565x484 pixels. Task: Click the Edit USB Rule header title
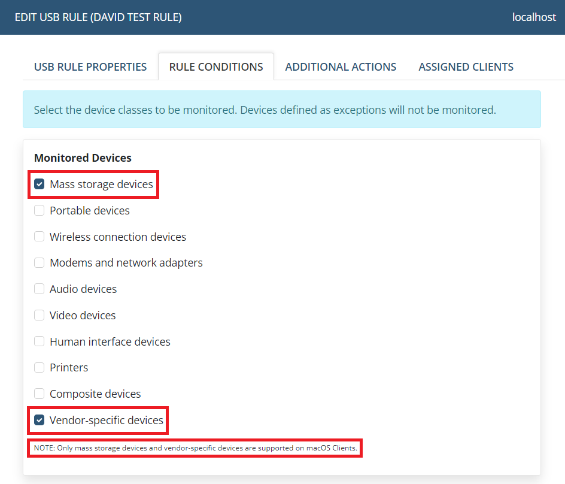point(98,17)
